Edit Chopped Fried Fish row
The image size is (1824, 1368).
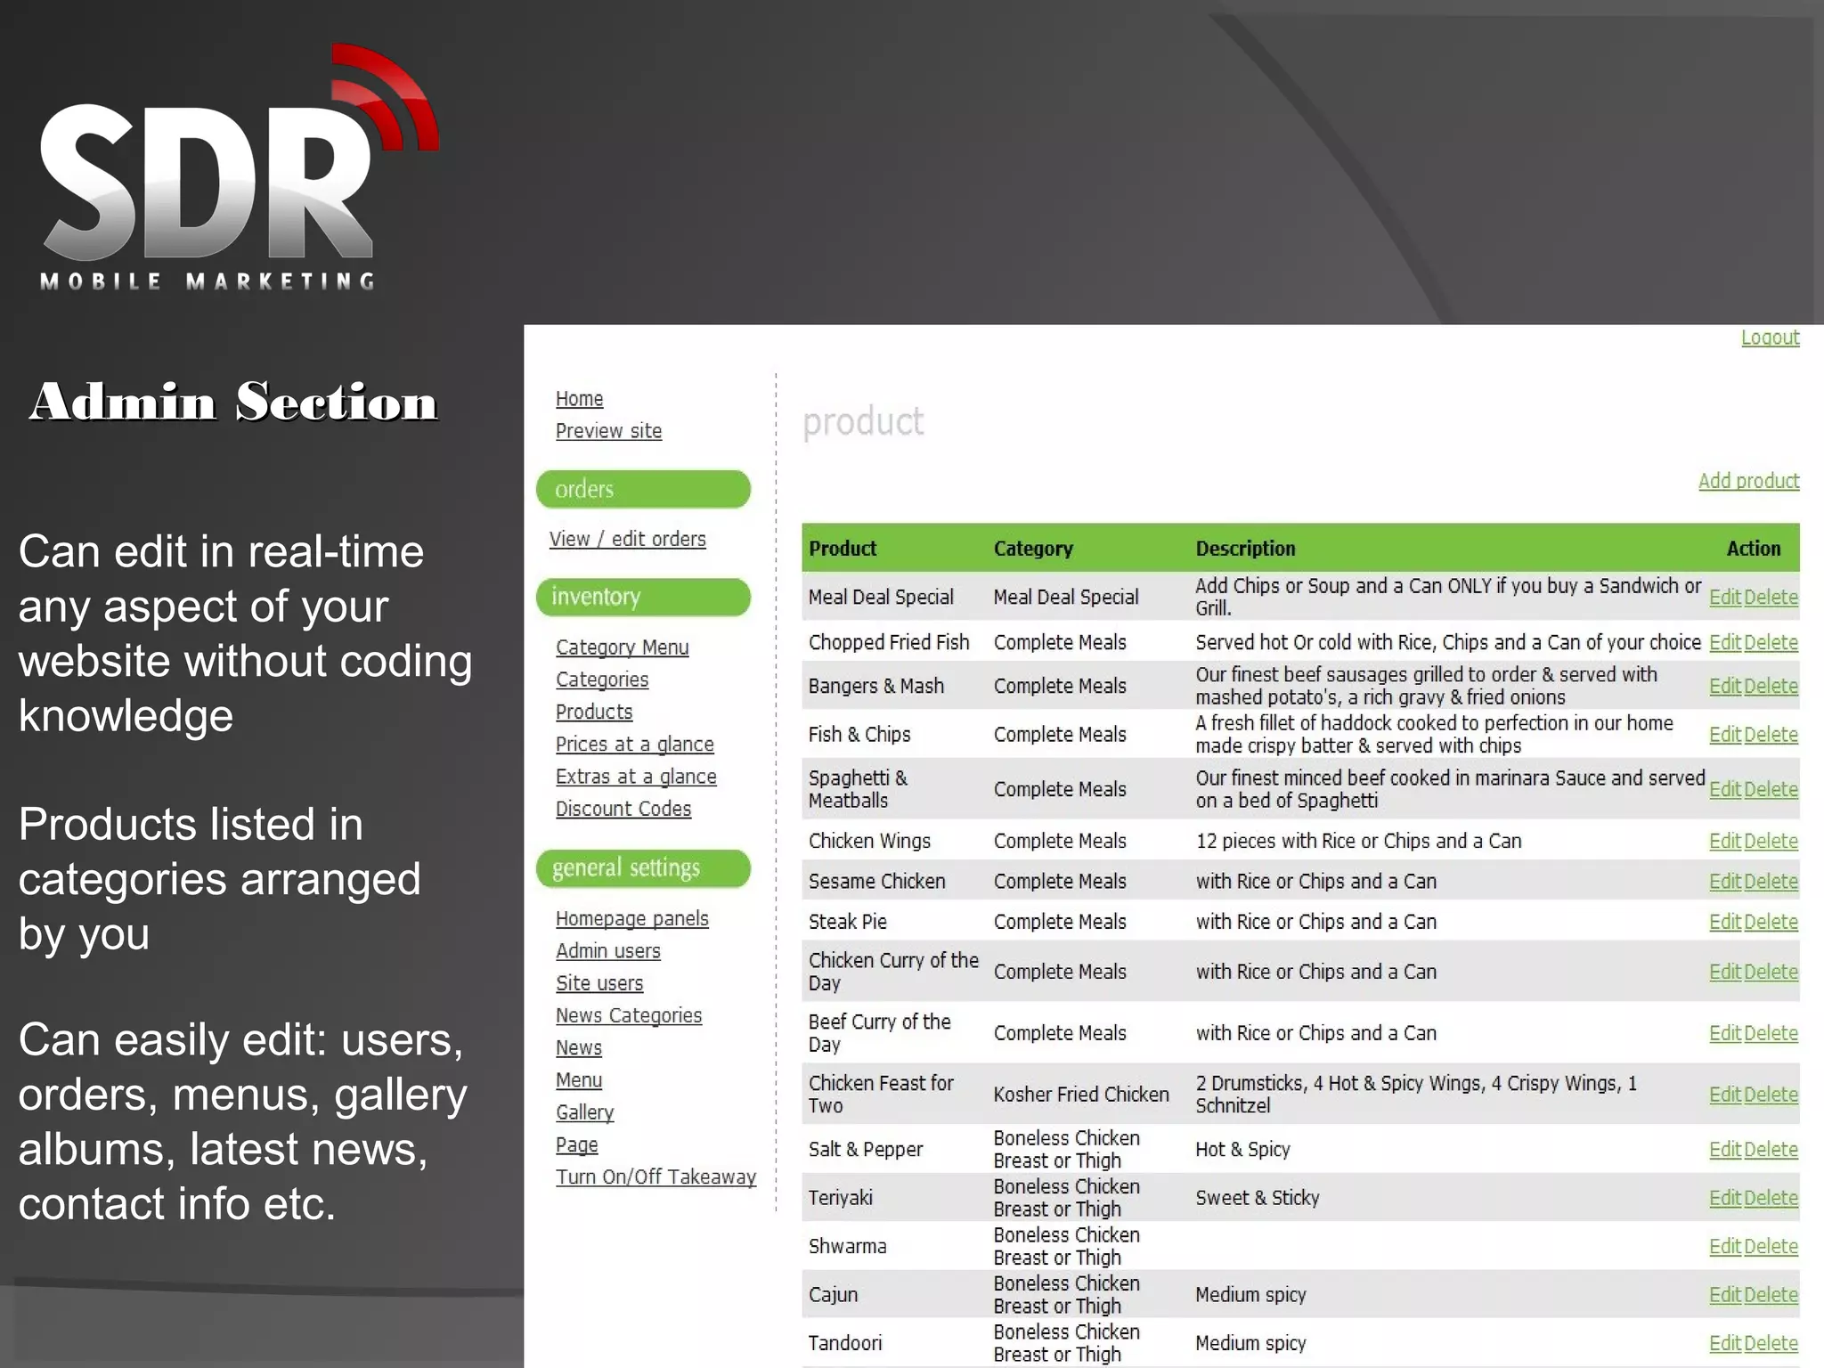1724,643
